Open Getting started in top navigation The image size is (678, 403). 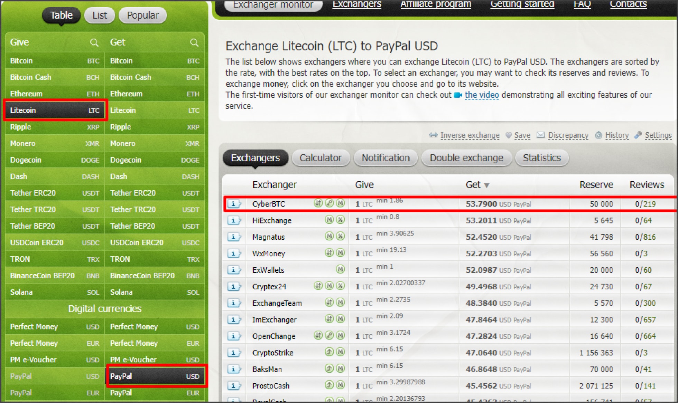(522, 4)
